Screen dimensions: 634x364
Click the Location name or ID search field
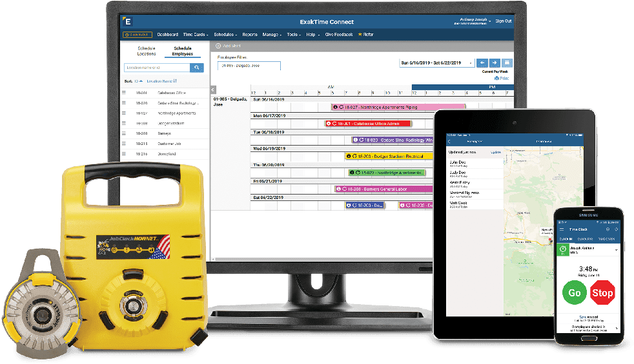(158, 68)
